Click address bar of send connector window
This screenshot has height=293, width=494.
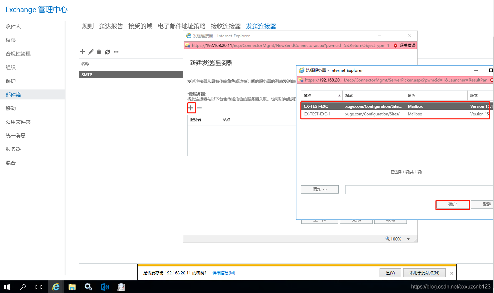click(x=290, y=46)
